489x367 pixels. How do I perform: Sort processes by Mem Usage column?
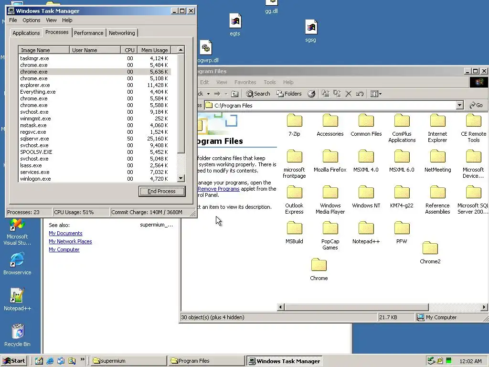point(154,50)
